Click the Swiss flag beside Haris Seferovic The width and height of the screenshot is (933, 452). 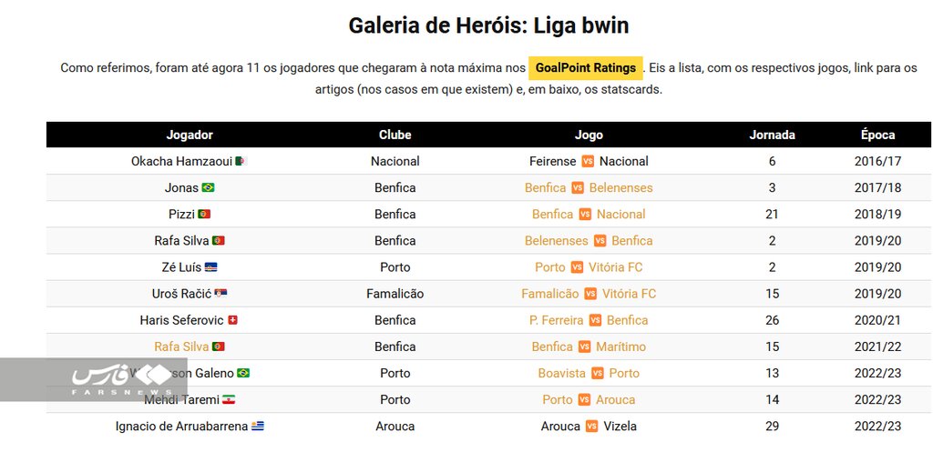click(x=232, y=320)
